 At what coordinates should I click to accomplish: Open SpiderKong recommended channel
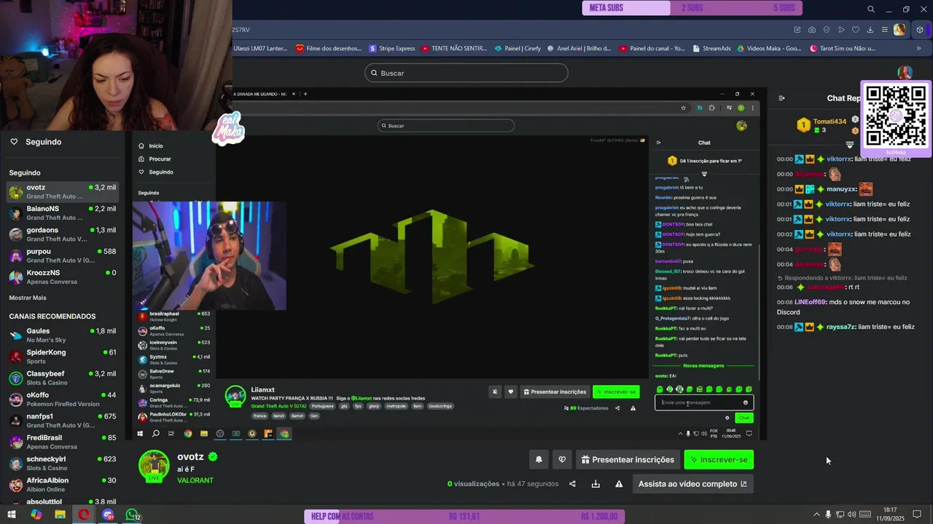click(x=62, y=356)
